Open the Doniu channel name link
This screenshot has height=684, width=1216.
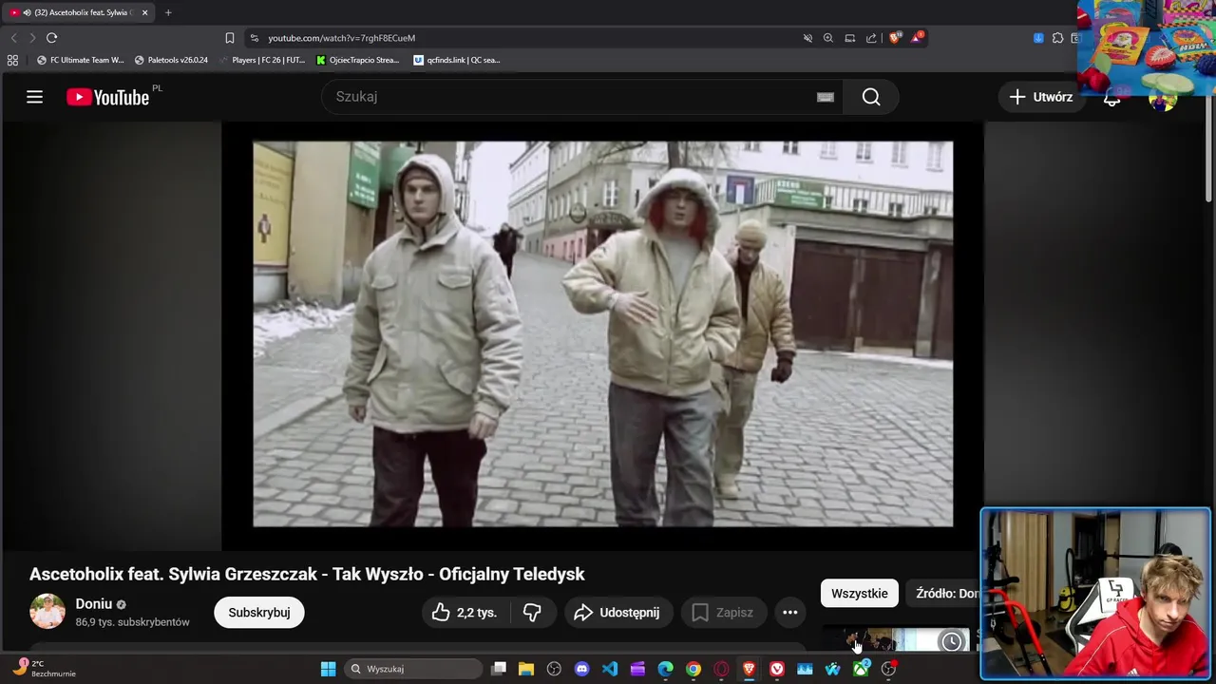pos(94,604)
